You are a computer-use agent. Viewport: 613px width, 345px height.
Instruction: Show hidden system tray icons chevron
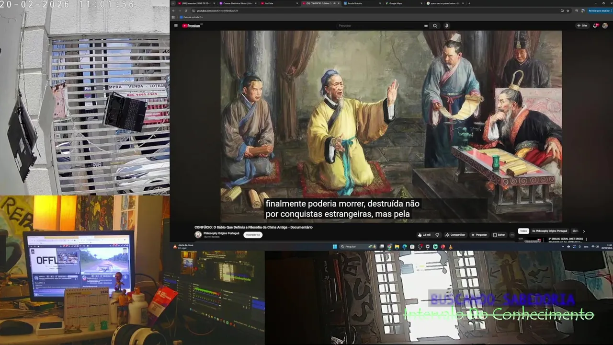[x=563, y=247]
